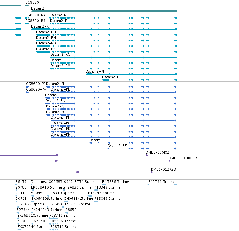Select the Dscam2-PK protein label
The image size is (239, 231).
(60, 129)
